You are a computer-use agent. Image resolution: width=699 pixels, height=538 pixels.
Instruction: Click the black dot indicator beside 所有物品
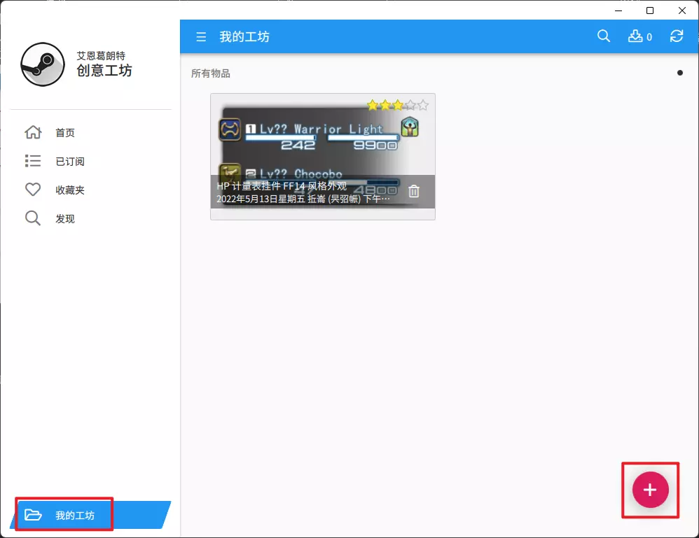point(679,73)
